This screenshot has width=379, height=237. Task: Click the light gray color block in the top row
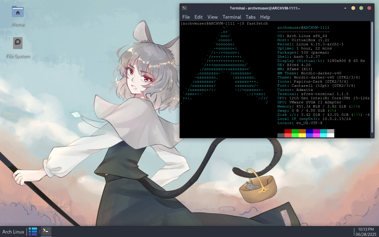[331, 131]
